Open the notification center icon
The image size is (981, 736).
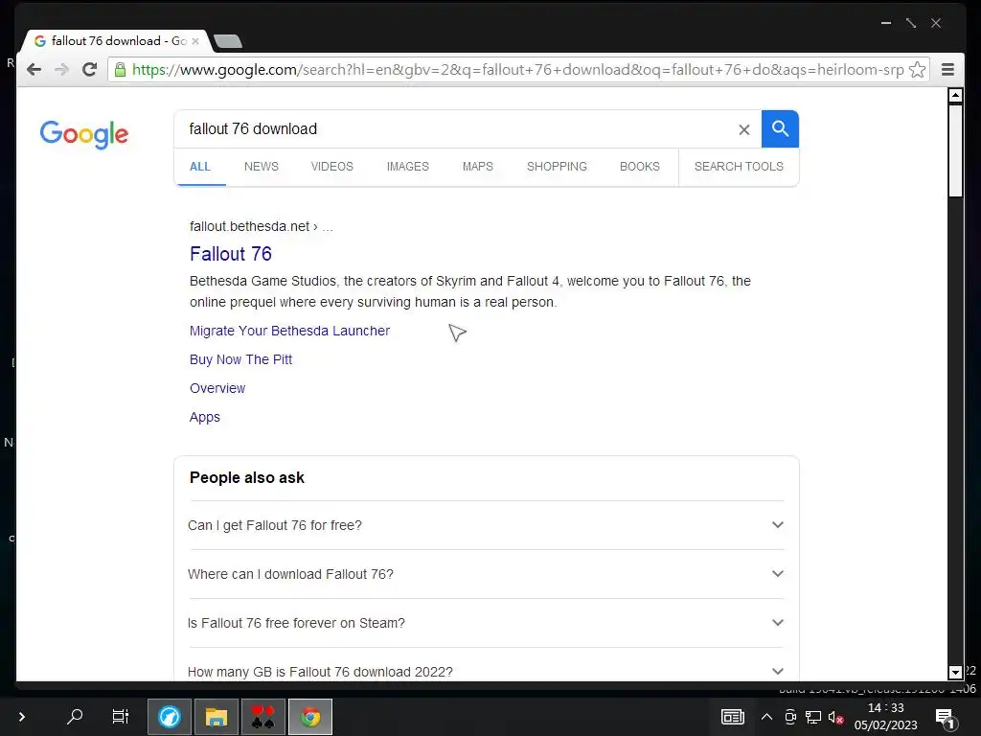click(x=946, y=719)
